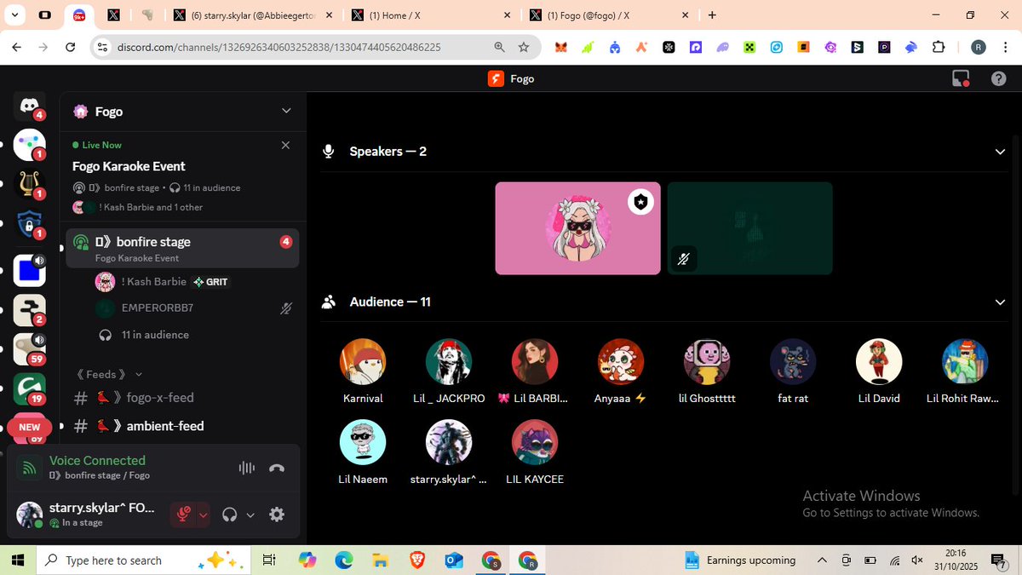
Task: Click Lil BARBI audience avatar
Action: tap(535, 361)
